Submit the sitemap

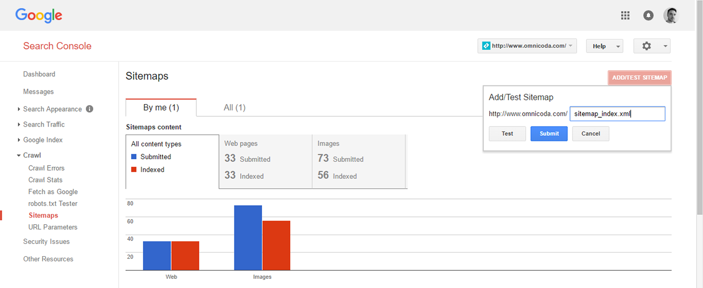point(549,134)
